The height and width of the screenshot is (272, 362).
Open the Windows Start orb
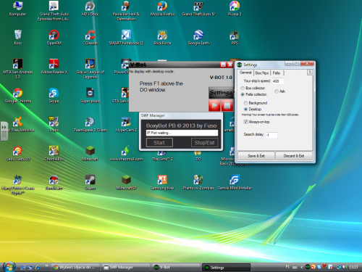[x=9, y=267]
